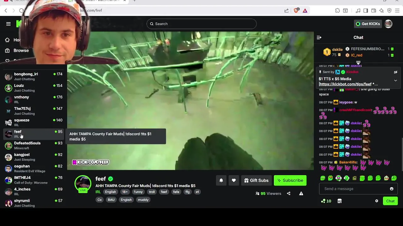Select the 18+ tag
Screen dimensions: 403x226
click(x=125, y=192)
